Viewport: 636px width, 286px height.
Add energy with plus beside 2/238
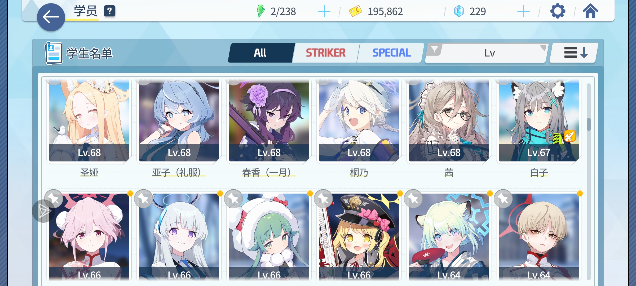324,11
